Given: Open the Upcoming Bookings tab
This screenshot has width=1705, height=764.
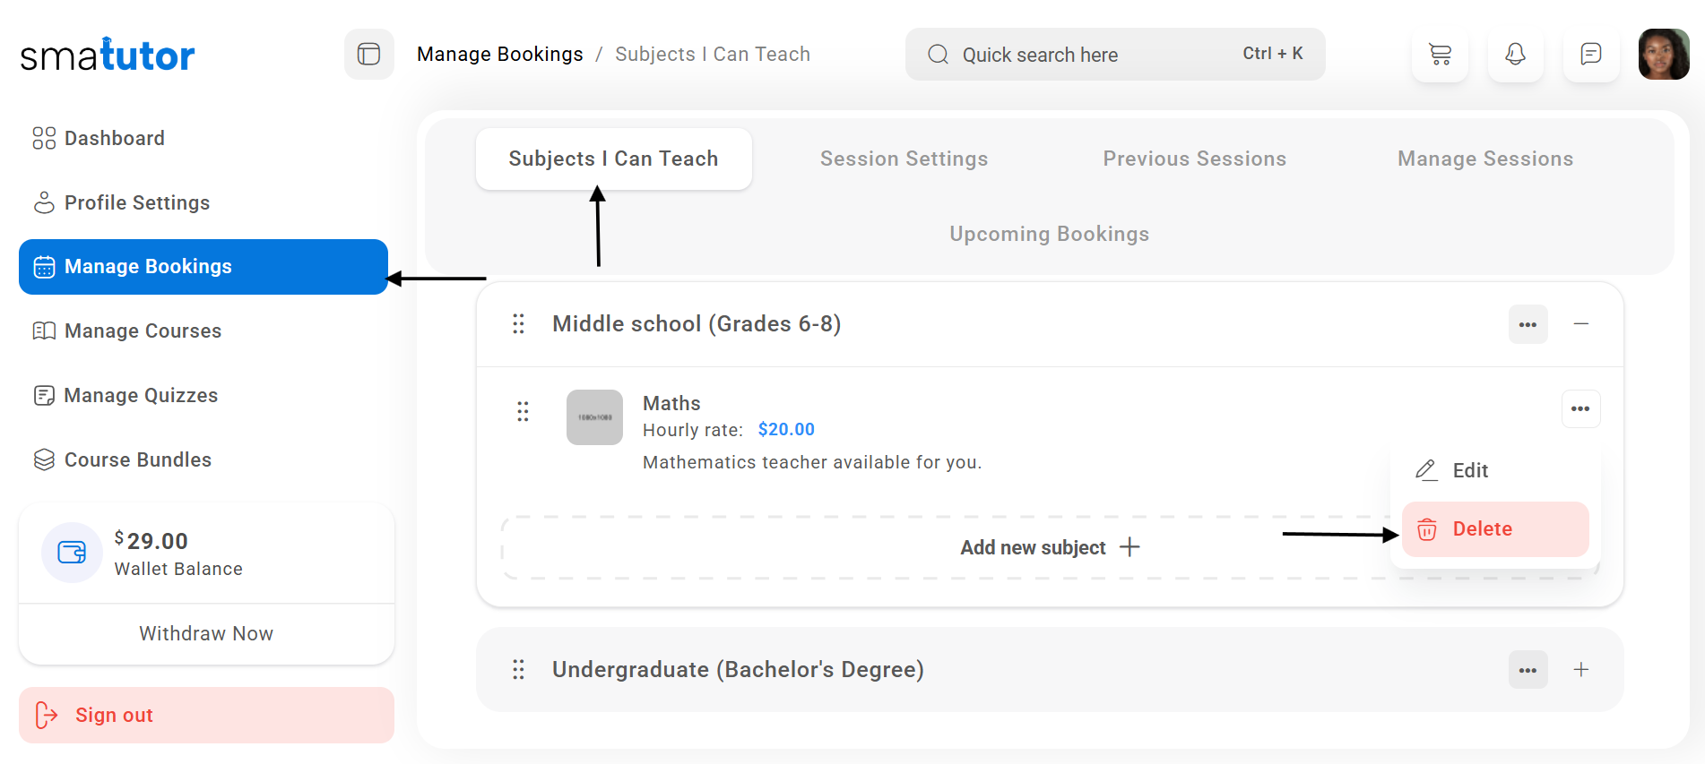Looking at the screenshot, I should [1049, 235].
